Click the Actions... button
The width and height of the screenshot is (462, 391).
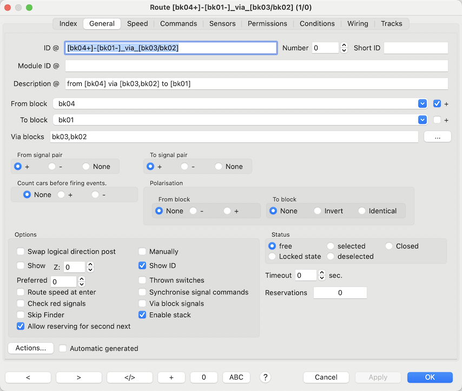point(31,348)
